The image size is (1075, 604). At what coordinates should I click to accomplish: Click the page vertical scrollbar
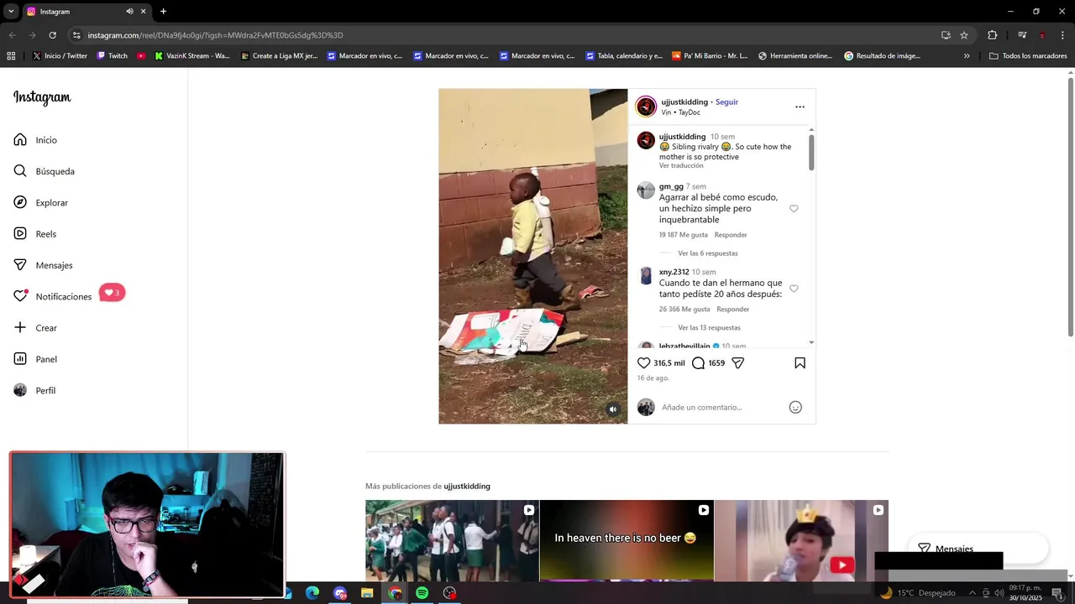(x=1070, y=207)
